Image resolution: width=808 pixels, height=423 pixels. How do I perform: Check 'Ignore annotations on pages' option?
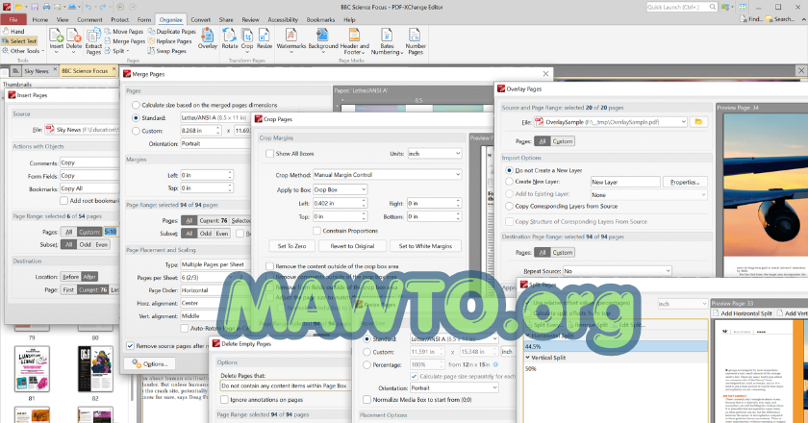(x=225, y=400)
